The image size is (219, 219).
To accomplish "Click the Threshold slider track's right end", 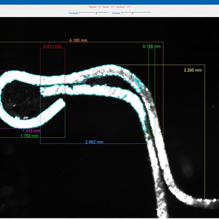I will [108, 13].
